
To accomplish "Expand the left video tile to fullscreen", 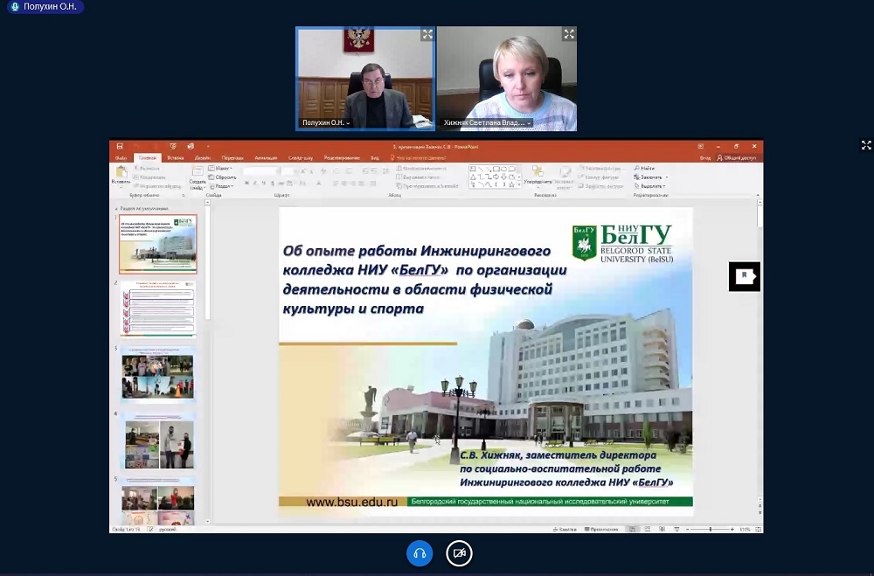I will tap(427, 35).
